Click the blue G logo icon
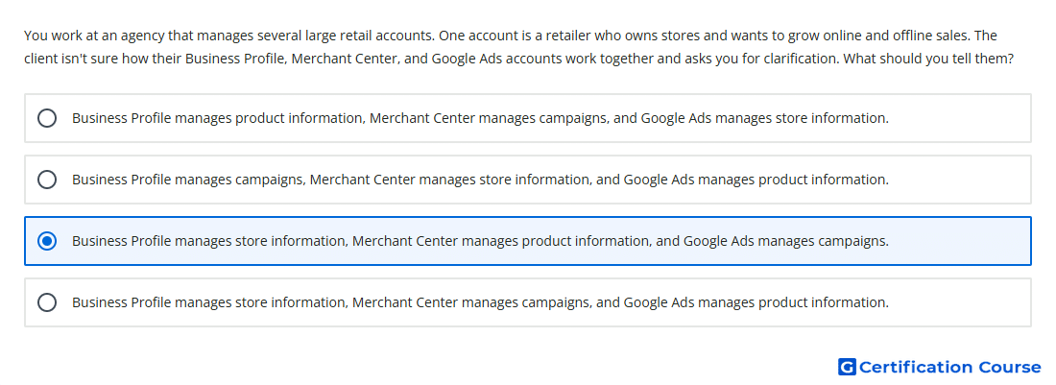 click(x=847, y=367)
